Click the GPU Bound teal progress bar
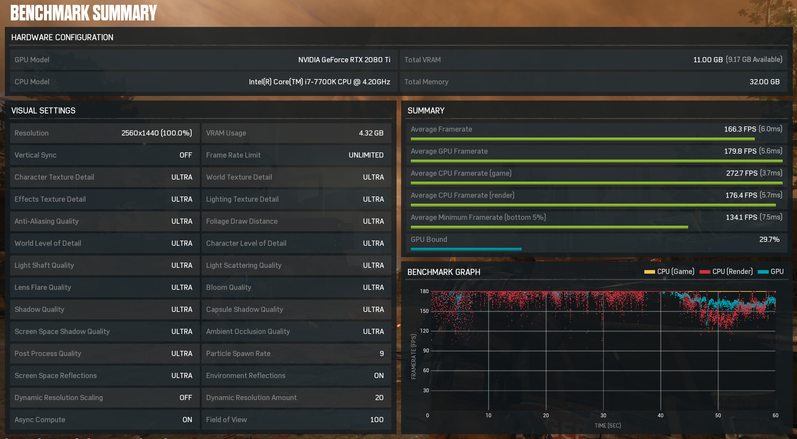797x439 pixels. click(x=466, y=249)
